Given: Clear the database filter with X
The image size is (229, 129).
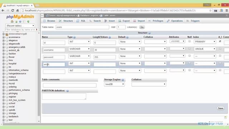Looking at the screenshot, I should tap(36, 29).
